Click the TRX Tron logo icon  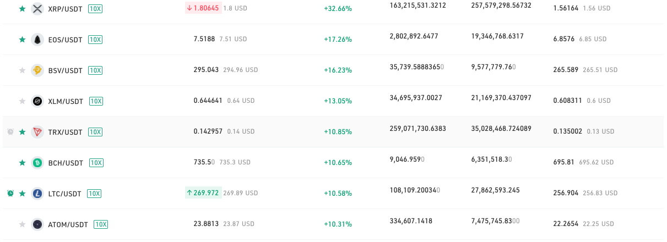(37, 132)
